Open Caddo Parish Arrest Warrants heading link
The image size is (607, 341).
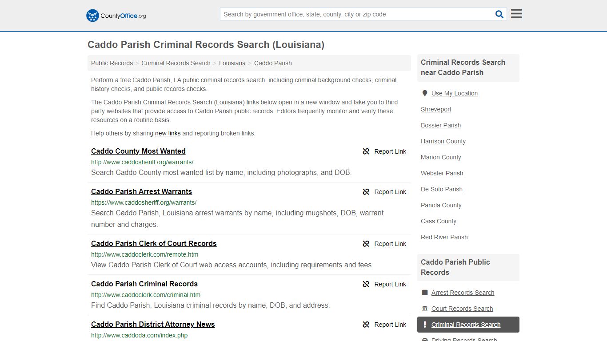(141, 191)
